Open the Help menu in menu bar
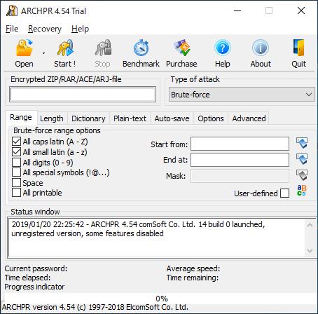The height and width of the screenshot is (314, 318). (x=80, y=29)
